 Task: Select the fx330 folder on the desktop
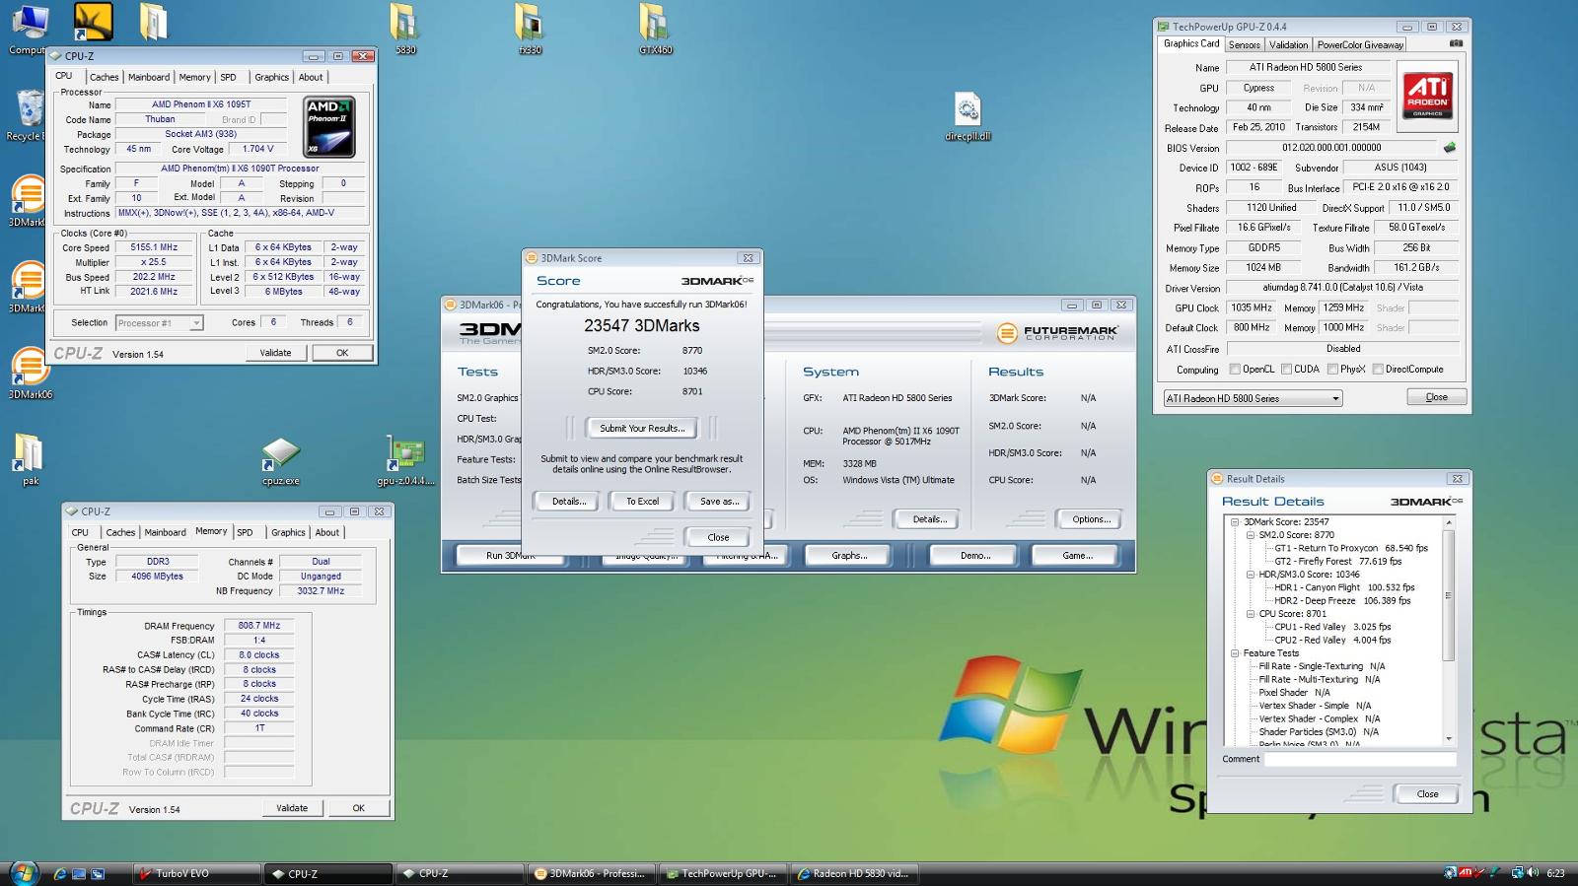point(530,28)
